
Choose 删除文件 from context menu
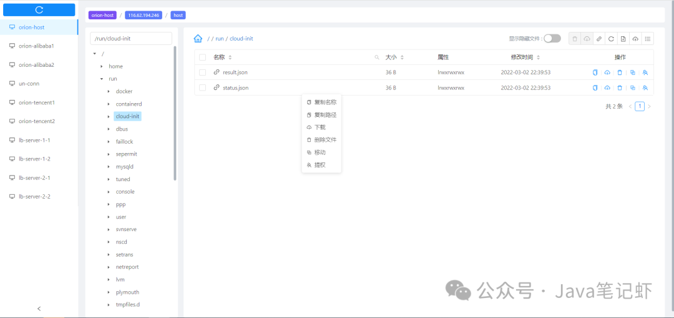(321, 140)
